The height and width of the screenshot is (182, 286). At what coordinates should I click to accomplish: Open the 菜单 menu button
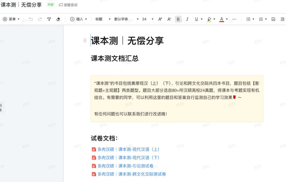pos(11,19)
